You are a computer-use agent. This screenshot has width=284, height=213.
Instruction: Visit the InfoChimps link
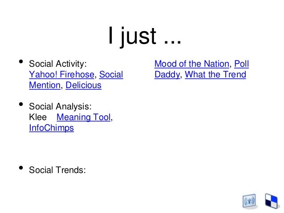click(51, 128)
